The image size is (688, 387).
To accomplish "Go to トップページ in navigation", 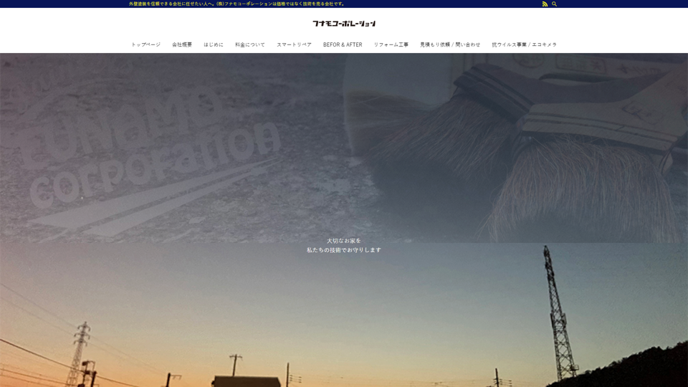I will (145, 44).
